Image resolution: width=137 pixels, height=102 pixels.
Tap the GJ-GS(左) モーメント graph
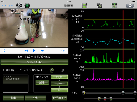coord(110,19)
